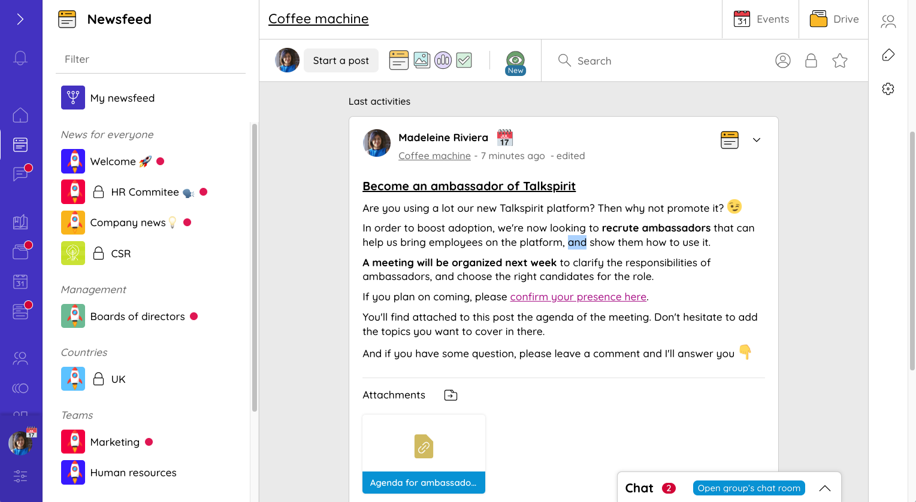Open chat messages icon in sidebar

tap(20, 174)
